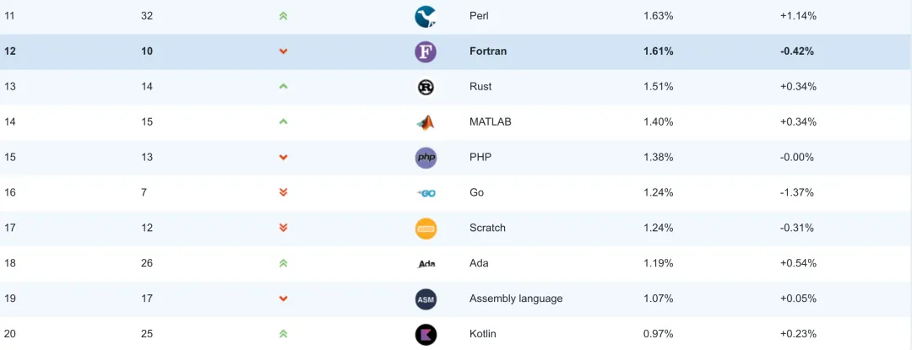Click the Rust gear logo icon

[426, 87]
